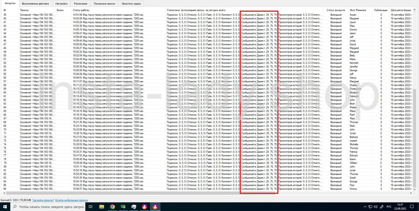Sort by the № column header
Image resolution: width=419 pixels, height=211 pixels.
click(10, 10)
